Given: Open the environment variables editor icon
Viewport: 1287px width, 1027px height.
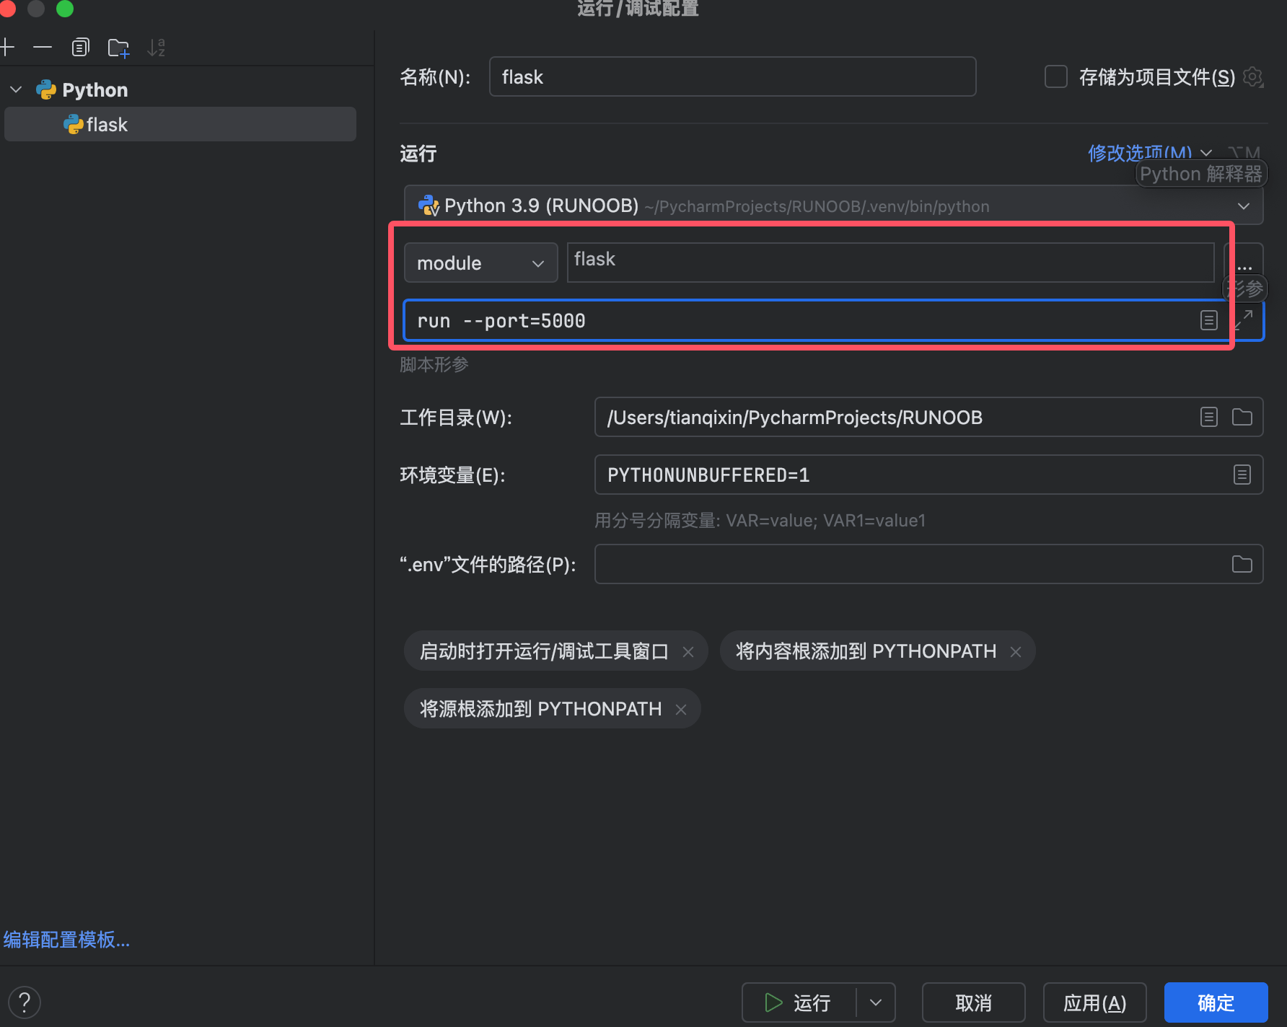Looking at the screenshot, I should coord(1242,475).
